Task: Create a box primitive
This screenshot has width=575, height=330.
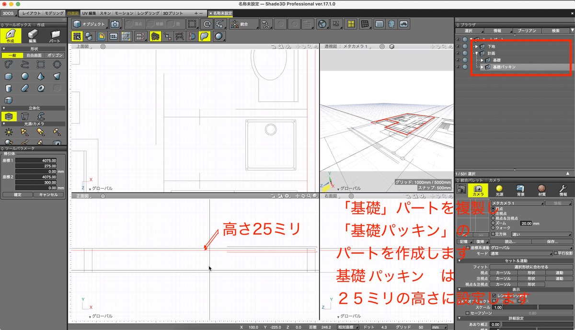Action: tap(9, 76)
